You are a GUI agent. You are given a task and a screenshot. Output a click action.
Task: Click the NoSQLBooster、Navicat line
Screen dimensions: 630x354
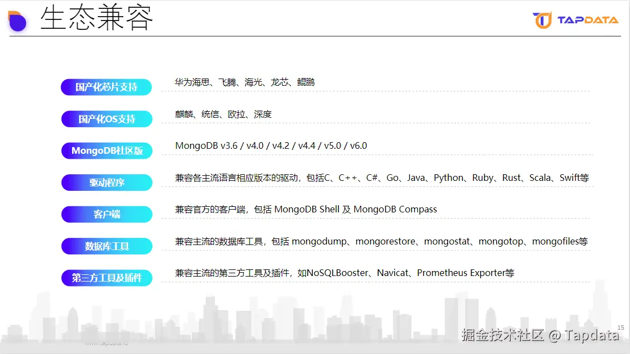[x=345, y=273]
